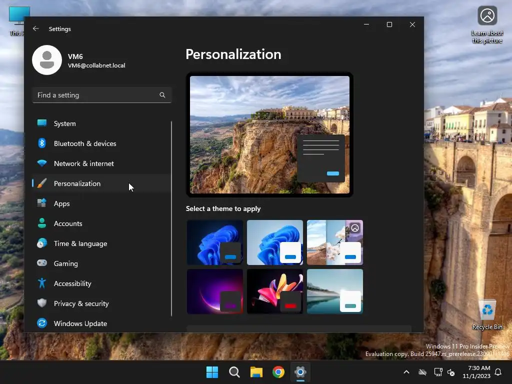Apply the purple Glow theme

pos(215,291)
